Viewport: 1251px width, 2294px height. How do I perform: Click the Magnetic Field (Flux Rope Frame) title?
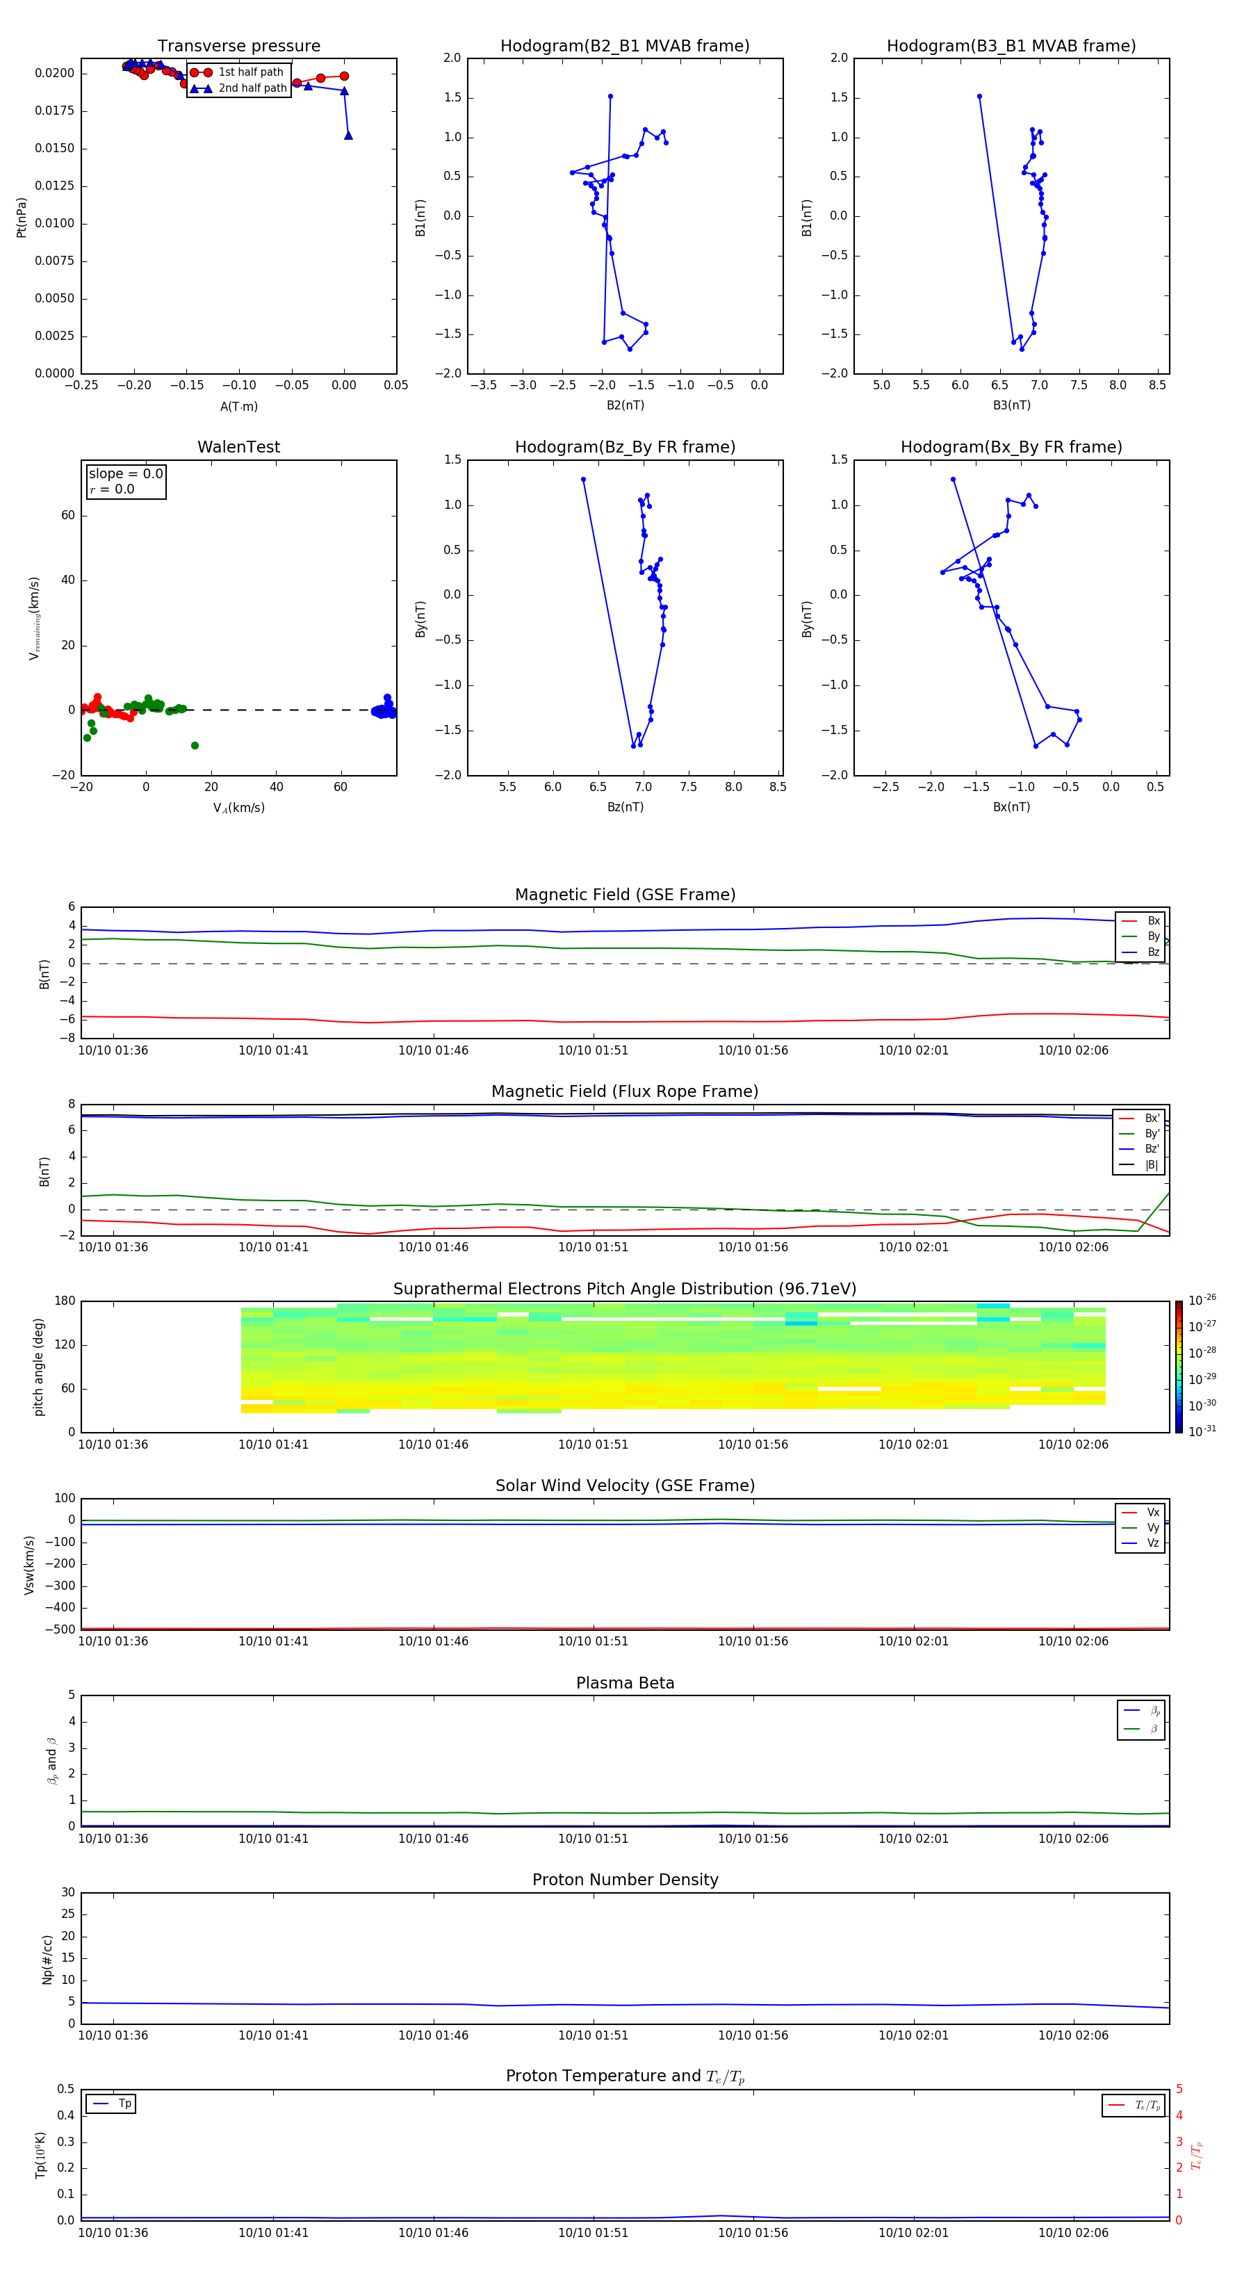pyautogui.click(x=624, y=1092)
